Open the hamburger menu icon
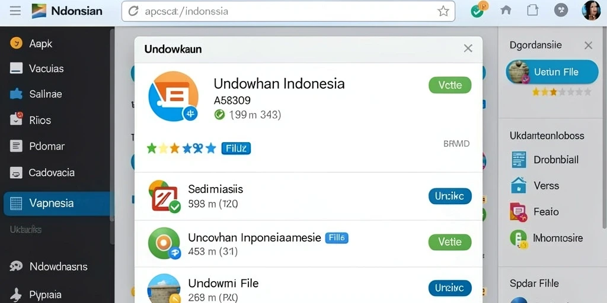 pyautogui.click(x=15, y=11)
